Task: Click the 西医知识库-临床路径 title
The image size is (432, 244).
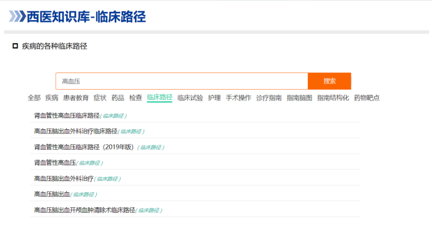Action: [86, 16]
